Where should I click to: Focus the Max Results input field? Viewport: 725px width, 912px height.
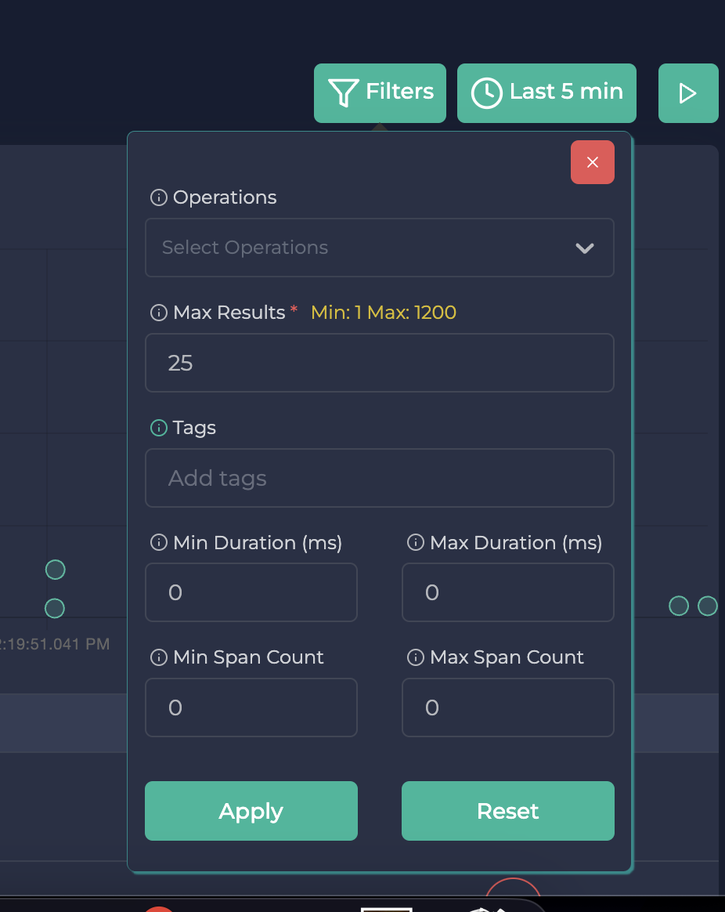click(379, 363)
